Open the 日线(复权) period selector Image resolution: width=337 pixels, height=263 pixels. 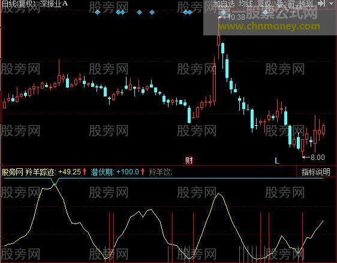[x=19, y=4]
